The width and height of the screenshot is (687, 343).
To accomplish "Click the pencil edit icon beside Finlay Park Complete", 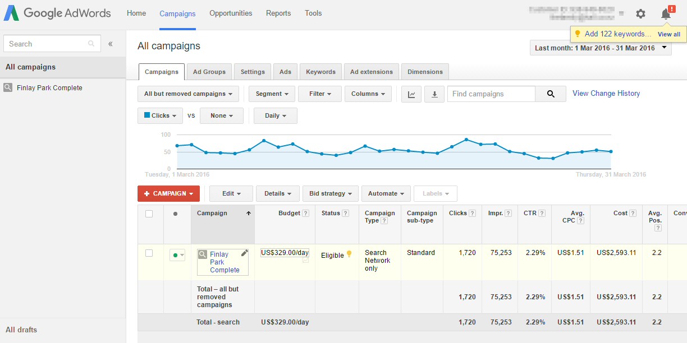I will pyautogui.click(x=244, y=253).
